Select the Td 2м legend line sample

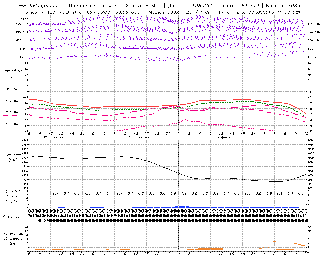click(x=11, y=92)
